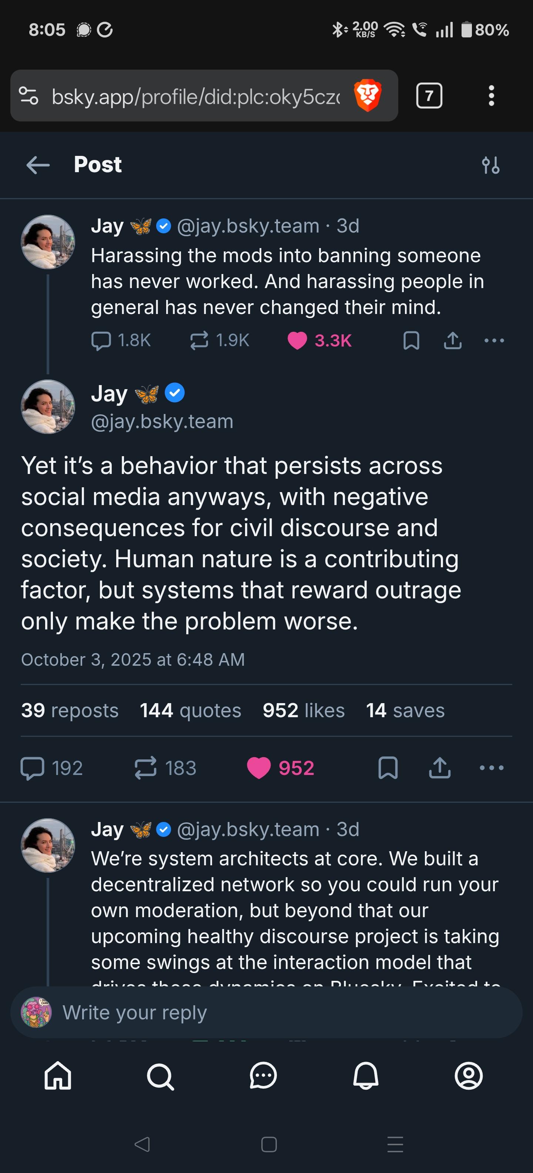This screenshot has width=533, height=1173.
Task: Open the Notifications bell tab
Action: click(x=366, y=1076)
